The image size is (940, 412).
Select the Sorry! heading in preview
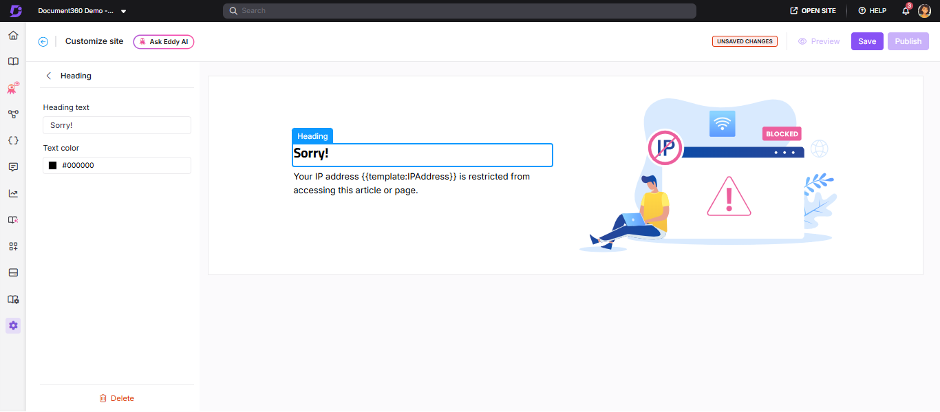tap(423, 155)
